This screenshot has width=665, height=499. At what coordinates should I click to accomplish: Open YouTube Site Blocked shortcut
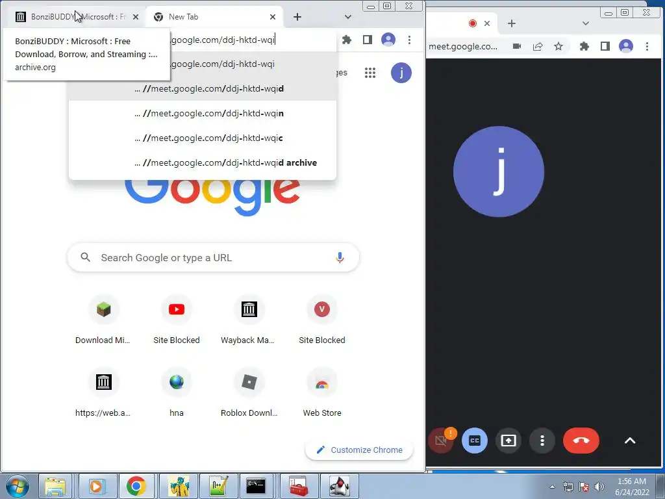[x=177, y=320]
